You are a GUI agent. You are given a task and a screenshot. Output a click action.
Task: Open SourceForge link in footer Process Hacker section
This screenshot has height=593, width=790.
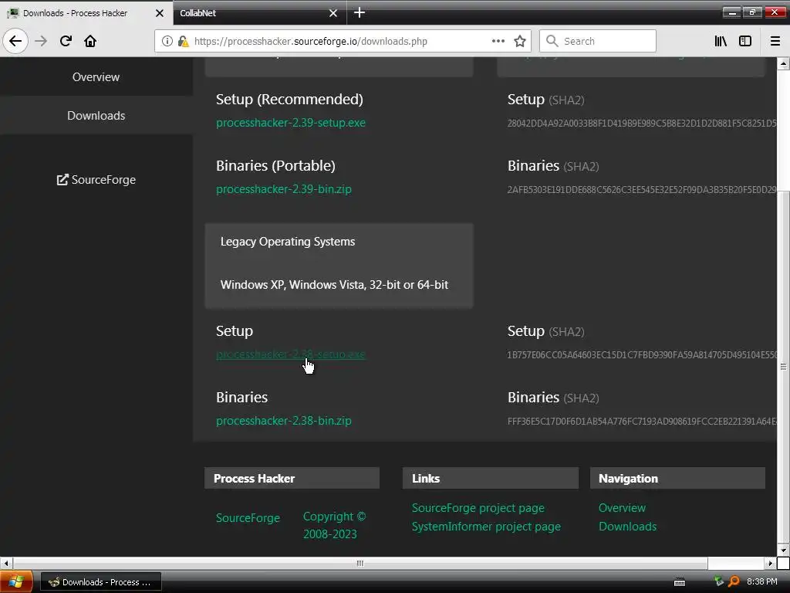[x=248, y=518]
